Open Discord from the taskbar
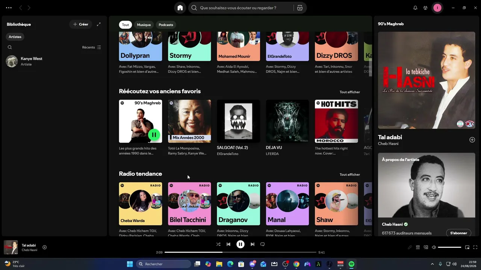 (252, 264)
